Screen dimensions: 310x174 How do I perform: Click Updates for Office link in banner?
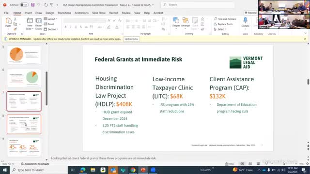(77, 39)
